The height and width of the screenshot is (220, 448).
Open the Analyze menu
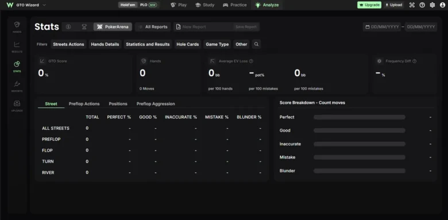[267, 5]
